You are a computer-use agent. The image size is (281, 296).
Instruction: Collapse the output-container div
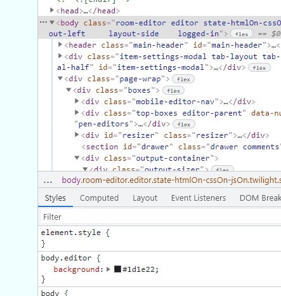pyautogui.click(x=77, y=158)
